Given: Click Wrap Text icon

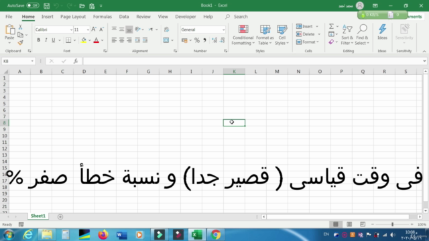Looking at the screenshot, I should point(166,29).
